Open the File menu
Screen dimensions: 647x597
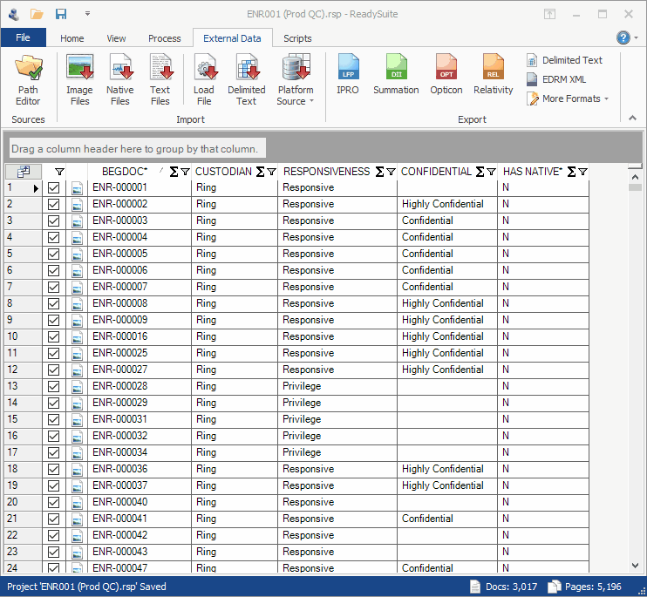[x=24, y=37]
